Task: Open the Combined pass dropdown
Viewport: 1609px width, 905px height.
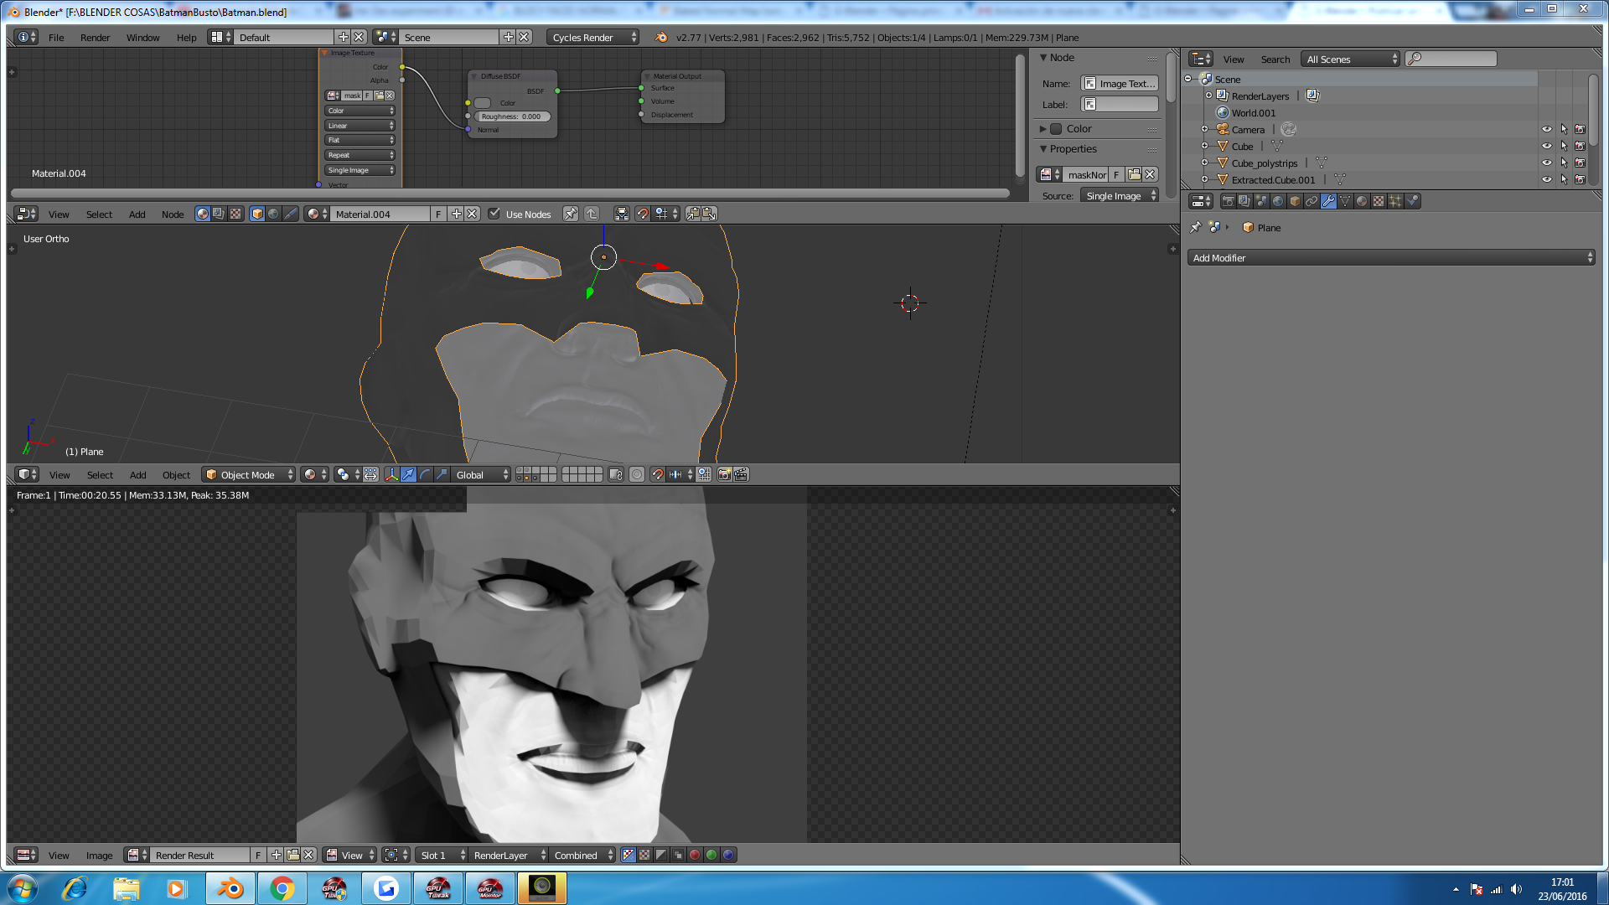Action: (583, 855)
